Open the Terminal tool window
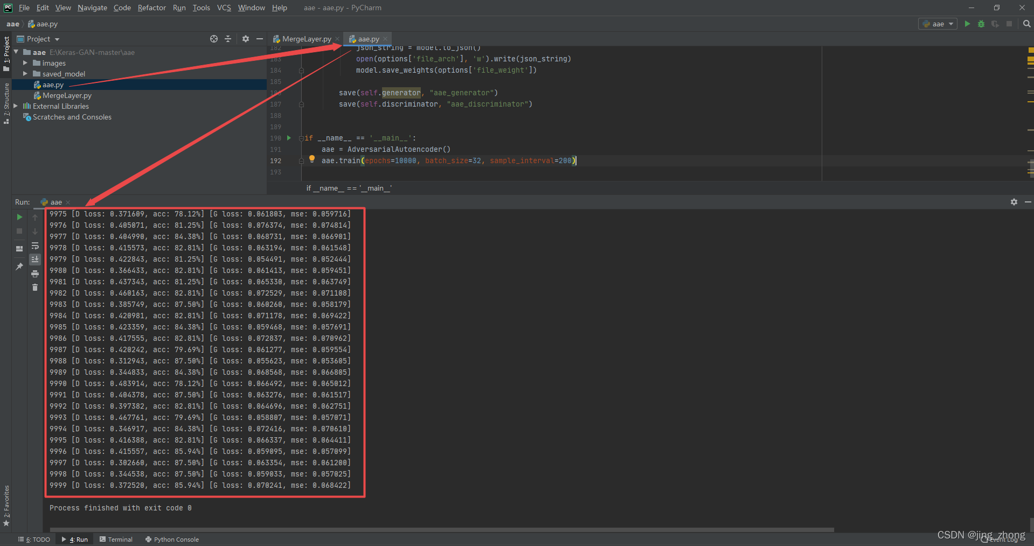 (116, 539)
